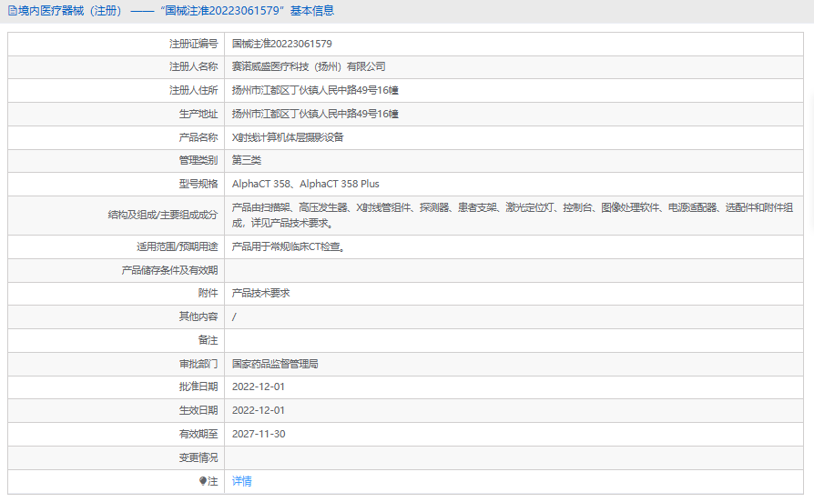Click attachment value 产品技术要求
814x502 pixels.
pos(260,293)
